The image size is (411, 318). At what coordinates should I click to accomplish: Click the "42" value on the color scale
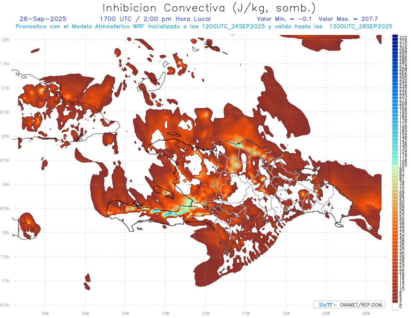pyautogui.click(x=402, y=234)
